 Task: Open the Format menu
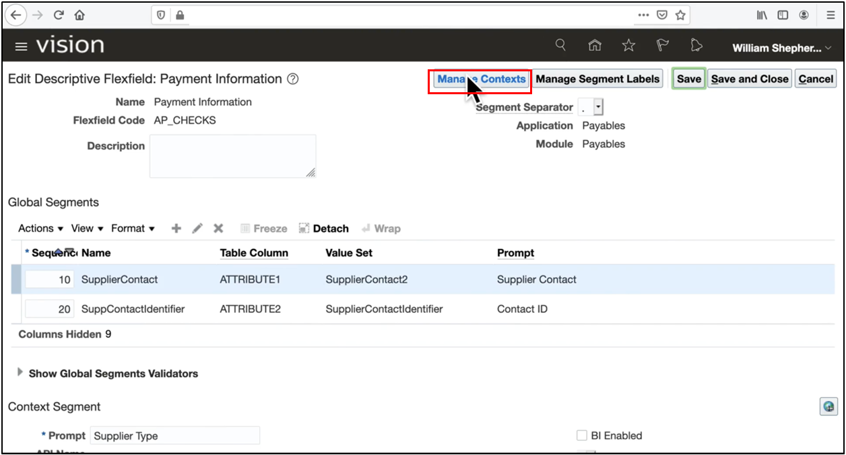(x=133, y=228)
